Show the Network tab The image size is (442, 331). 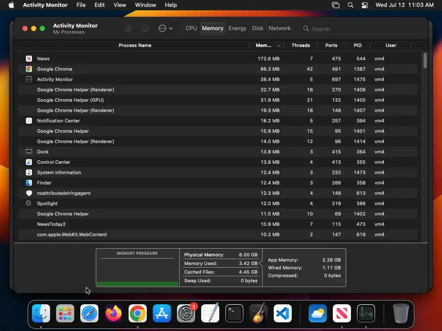click(280, 28)
